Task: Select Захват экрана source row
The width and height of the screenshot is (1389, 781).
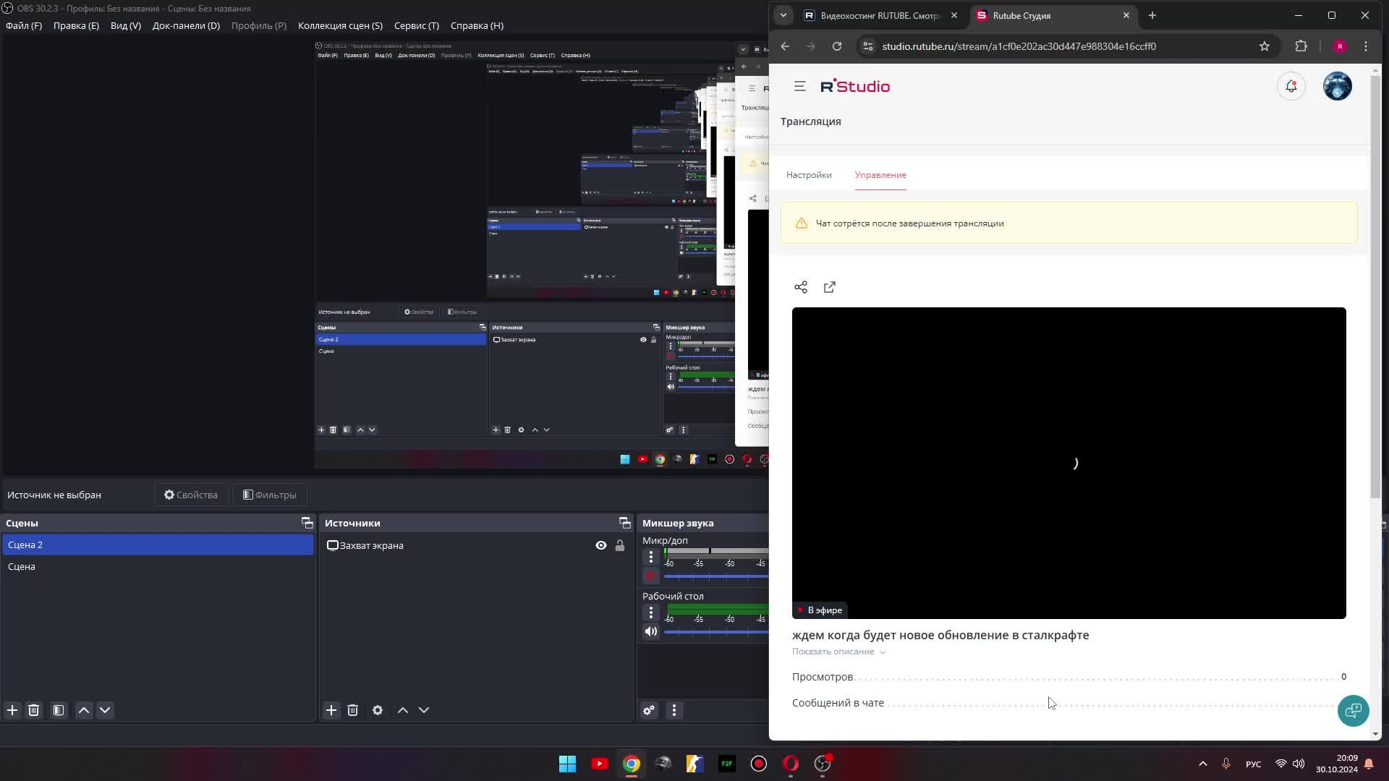Action: click(475, 546)
